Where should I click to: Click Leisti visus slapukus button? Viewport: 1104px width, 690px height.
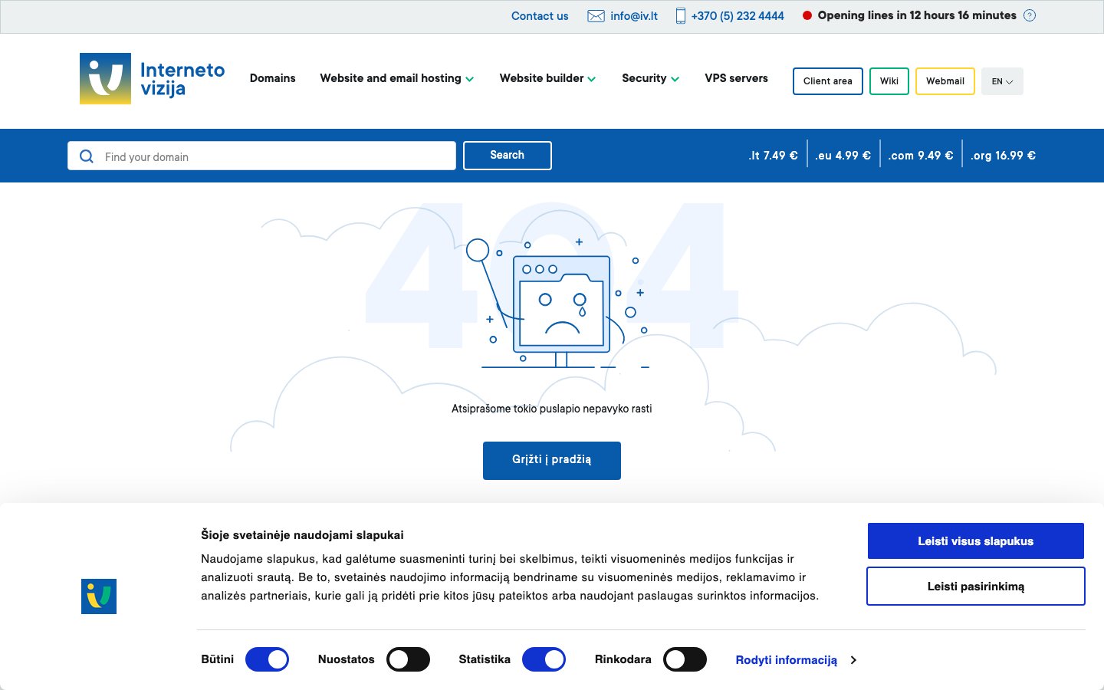(976, 541)
